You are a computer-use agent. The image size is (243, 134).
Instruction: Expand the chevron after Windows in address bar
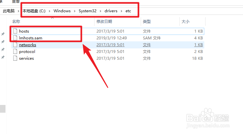click(x=75, y=11)
